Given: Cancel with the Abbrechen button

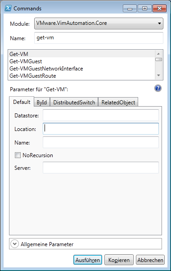Looking at the screenshot, I should (x=150, y=260).
